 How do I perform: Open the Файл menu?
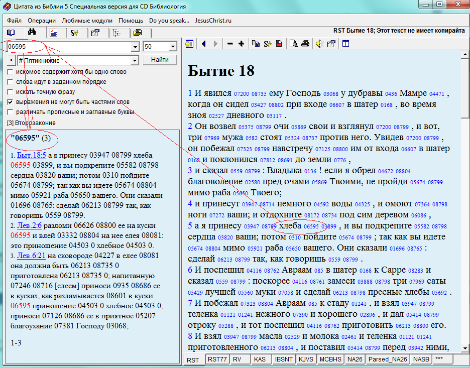[x=15, y=21]
